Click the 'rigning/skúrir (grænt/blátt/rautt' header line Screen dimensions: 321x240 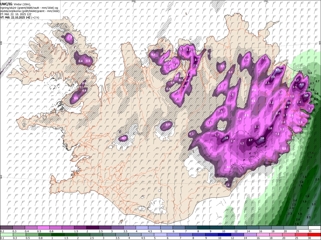[x=30, y=7]
